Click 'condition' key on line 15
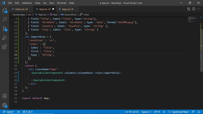The height and width of the screenshot is (114, 203). click(36, 41)
